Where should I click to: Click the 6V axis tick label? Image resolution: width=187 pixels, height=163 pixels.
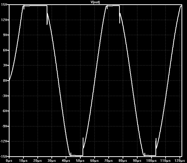[x=5, y=50]
